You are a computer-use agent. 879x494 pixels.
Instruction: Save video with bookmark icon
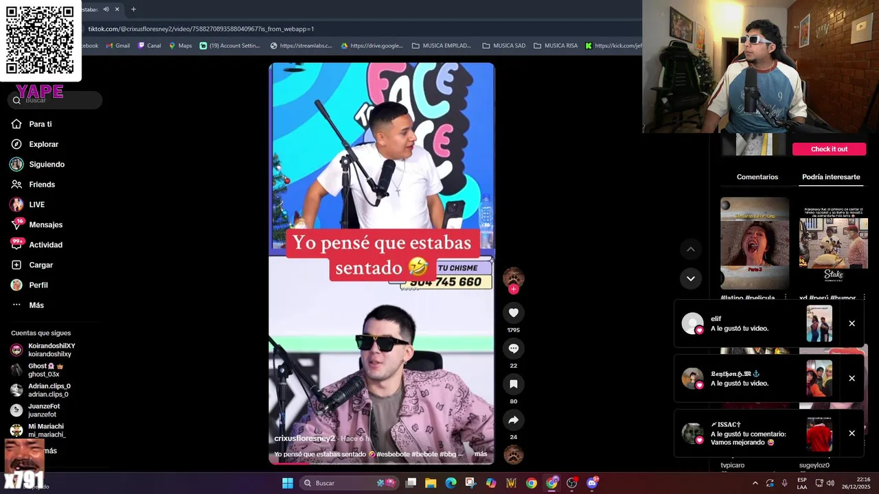pyautogui.click(x=513, y=384)
